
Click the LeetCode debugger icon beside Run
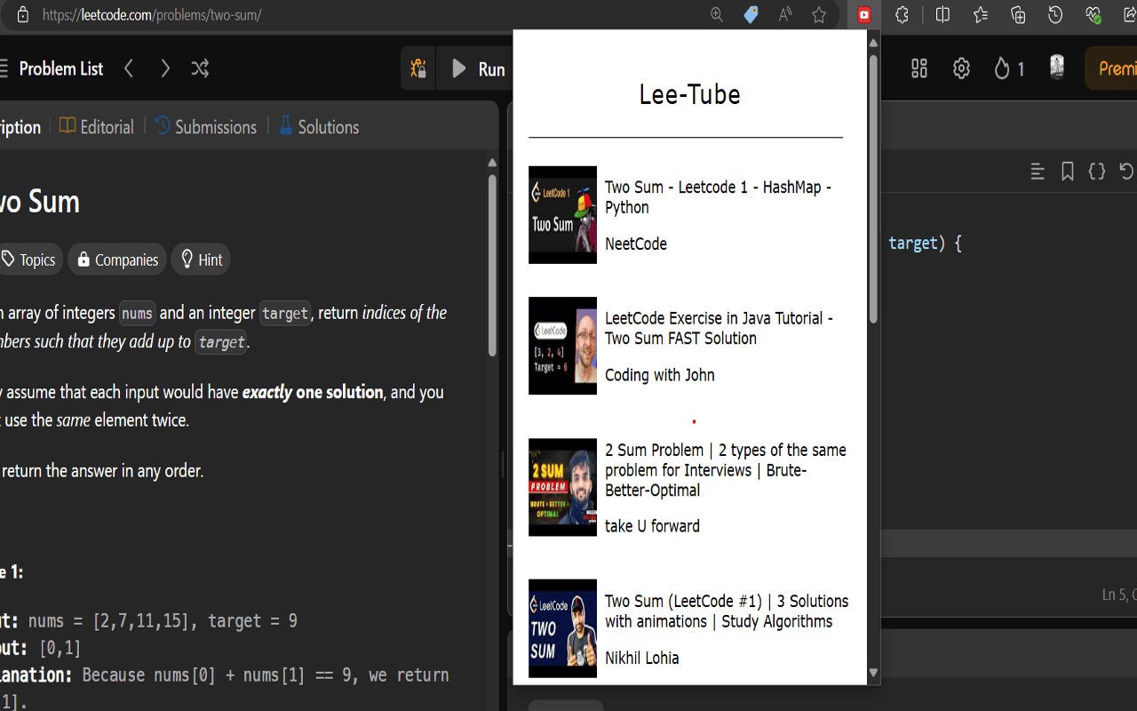[x=418, y=68]
